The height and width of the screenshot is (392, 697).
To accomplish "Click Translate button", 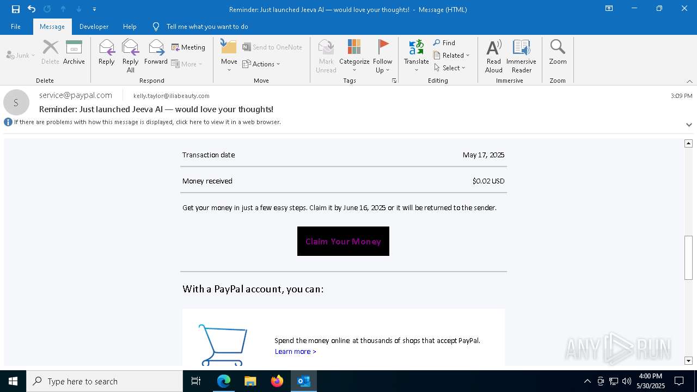I will tap(417, 56).
